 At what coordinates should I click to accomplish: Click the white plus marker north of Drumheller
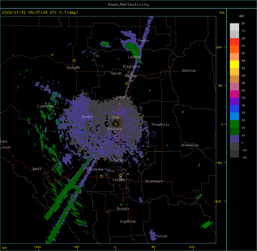click(x=182, y=112)
